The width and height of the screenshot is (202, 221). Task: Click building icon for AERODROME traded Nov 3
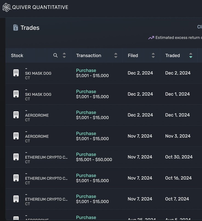pos(16,136)
